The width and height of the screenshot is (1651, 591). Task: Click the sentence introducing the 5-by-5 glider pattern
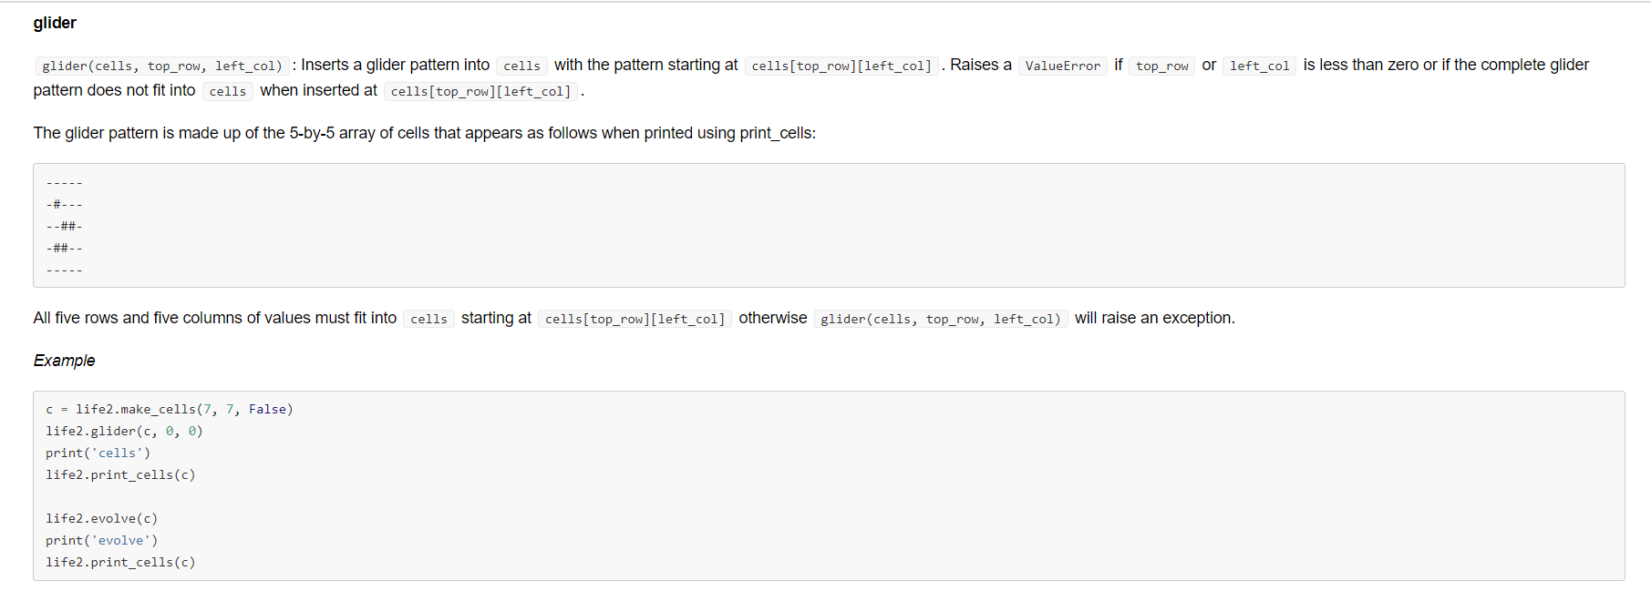click(424, 133)
